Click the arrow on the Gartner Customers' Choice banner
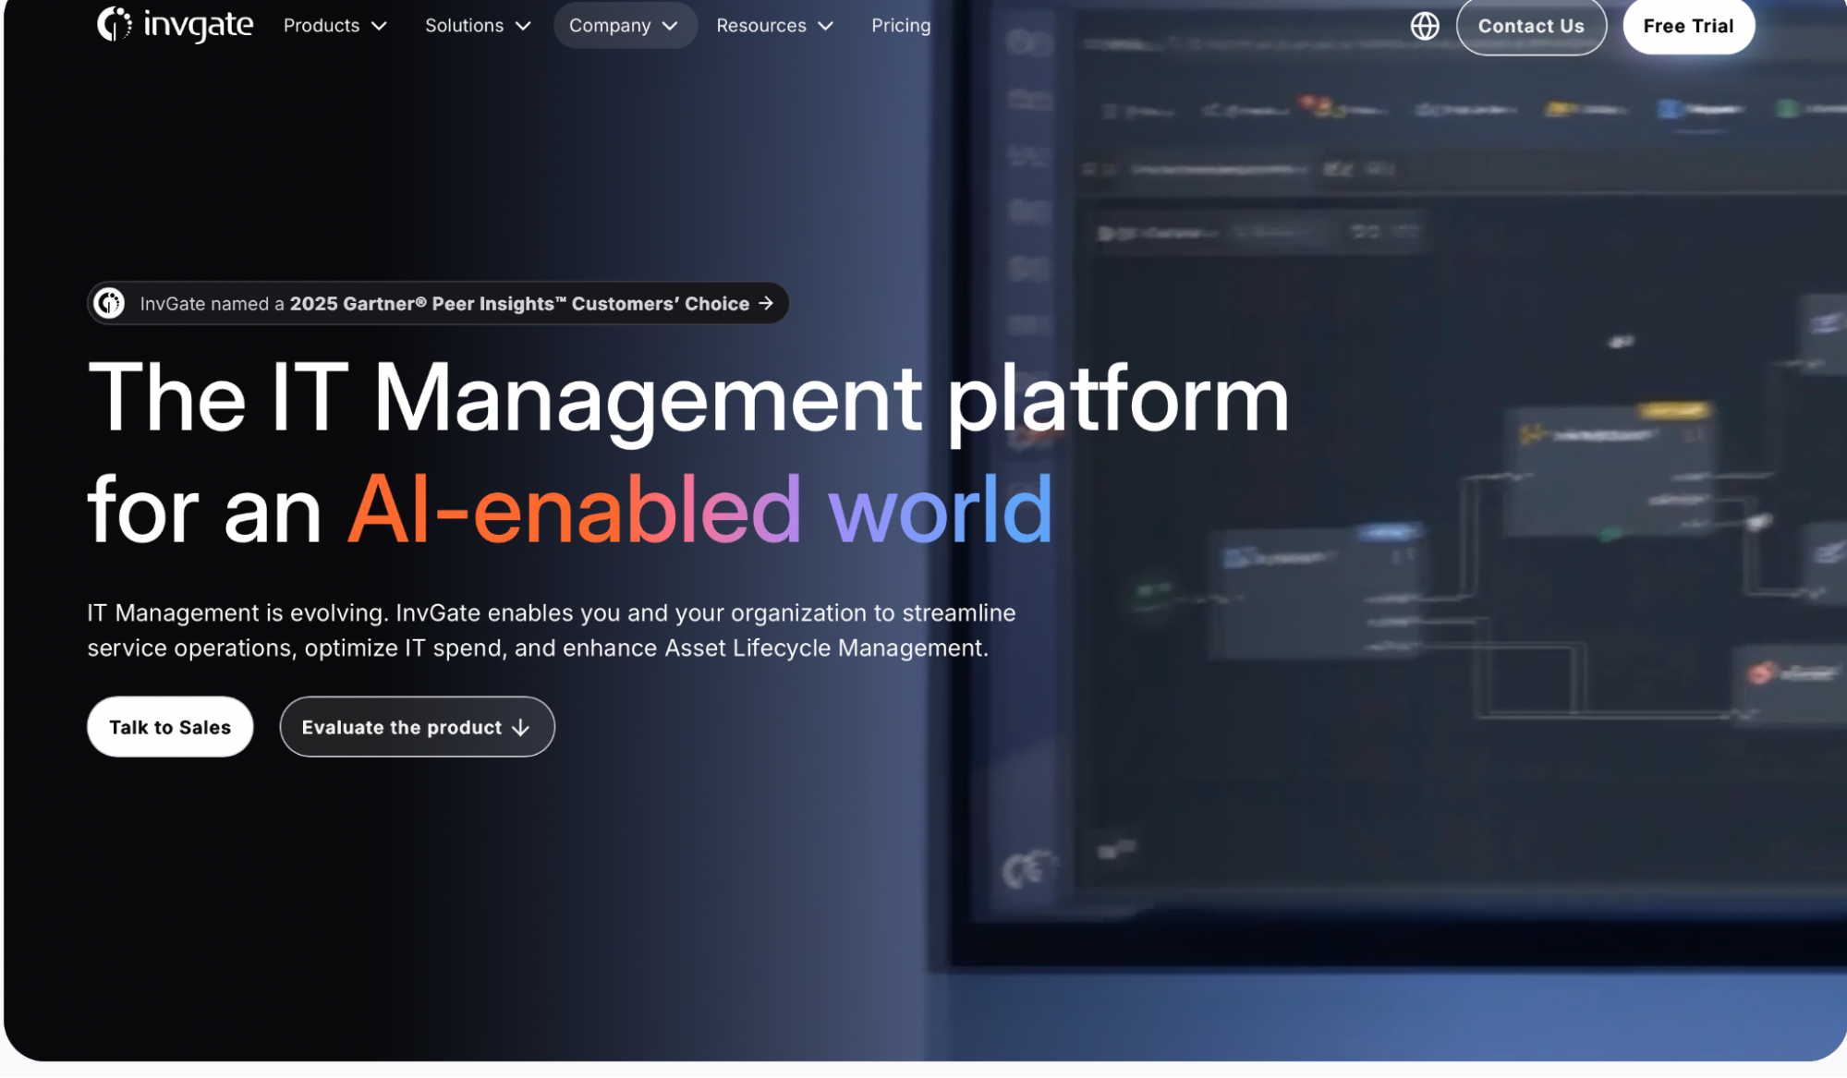The height and width of the screenshot is (1078, 1847). 766,303
